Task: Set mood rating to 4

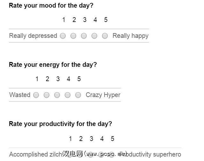Action: (x=94, y=36)
